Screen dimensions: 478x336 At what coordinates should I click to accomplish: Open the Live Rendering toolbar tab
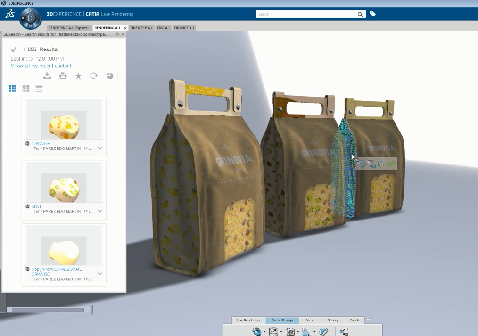point(248,320)
